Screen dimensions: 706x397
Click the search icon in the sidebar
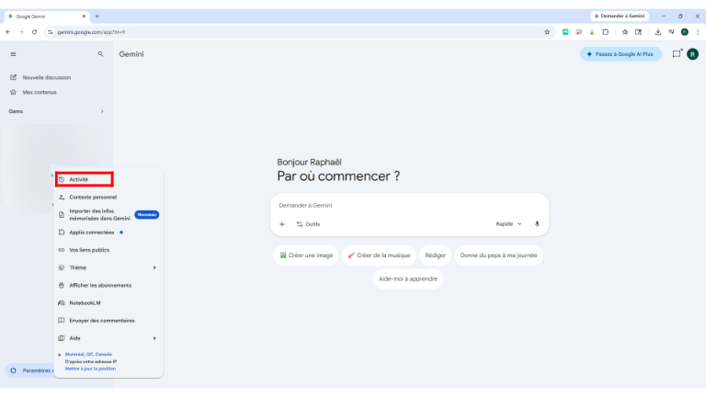click(x=100, y=54)
